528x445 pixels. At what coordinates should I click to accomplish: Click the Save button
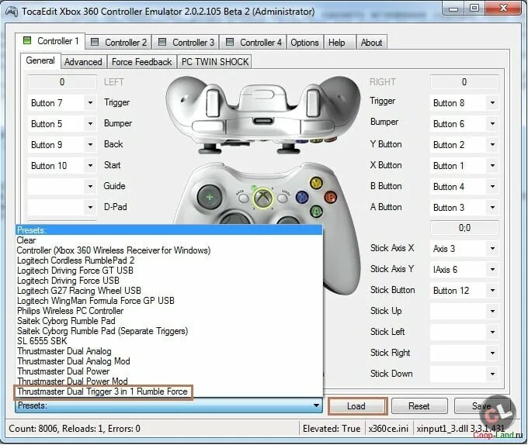pos(481,406)
